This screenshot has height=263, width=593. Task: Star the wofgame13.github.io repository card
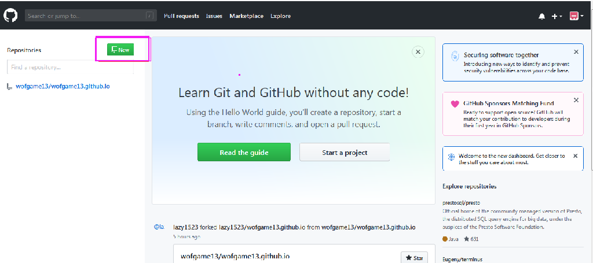point(414,258)
